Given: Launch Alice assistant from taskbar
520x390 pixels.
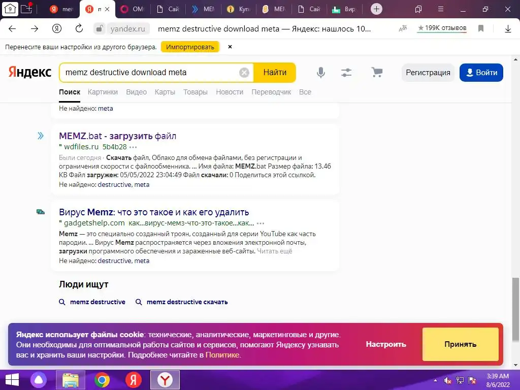Looking at the screenshot, I should click(x=39, y=380).
